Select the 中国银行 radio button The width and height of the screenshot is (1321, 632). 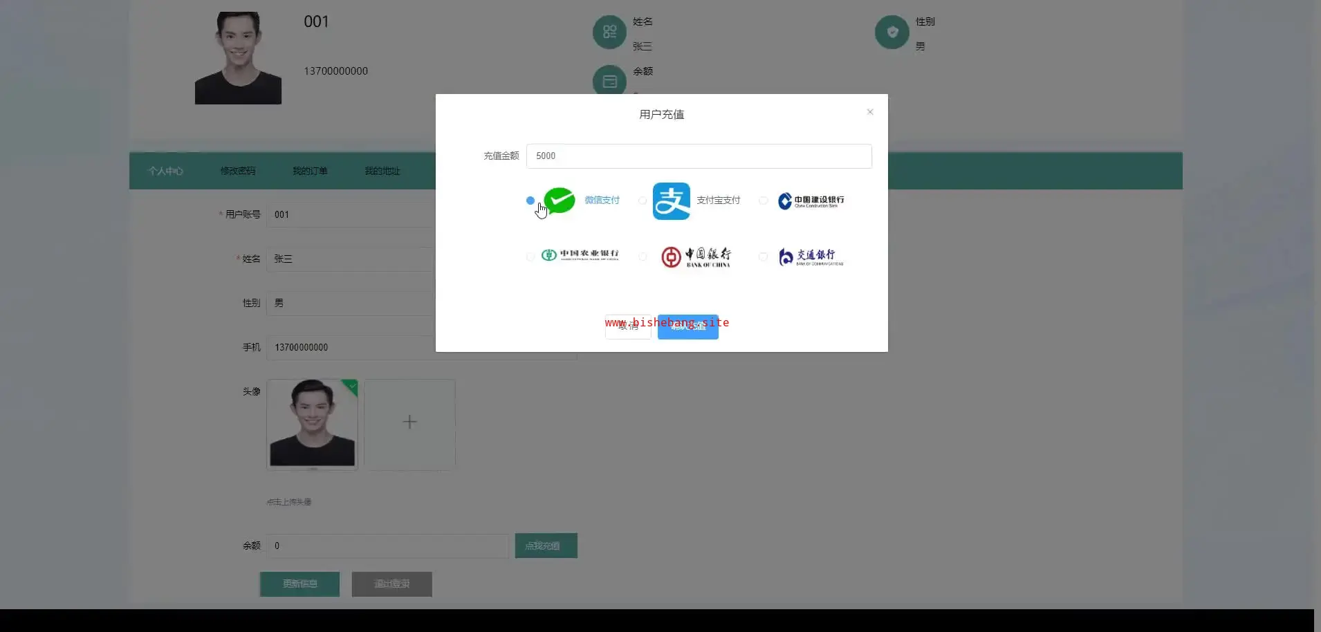tap(643, 257)
